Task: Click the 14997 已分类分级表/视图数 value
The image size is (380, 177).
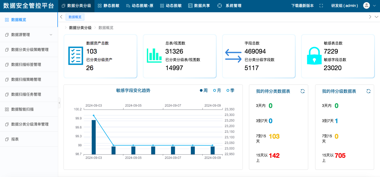Action: 174,68
